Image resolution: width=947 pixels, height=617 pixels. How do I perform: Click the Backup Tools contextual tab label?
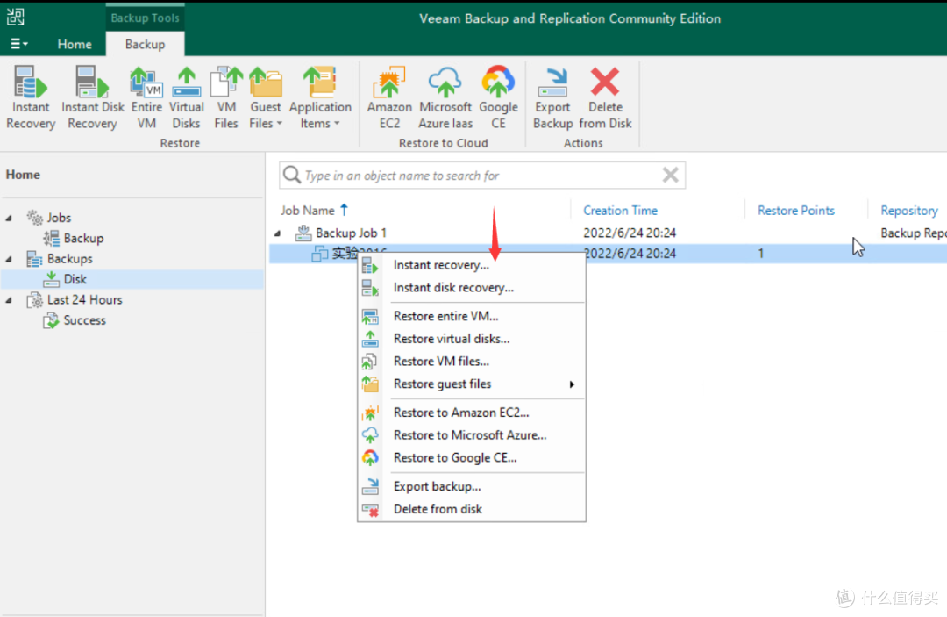[145, 18]
